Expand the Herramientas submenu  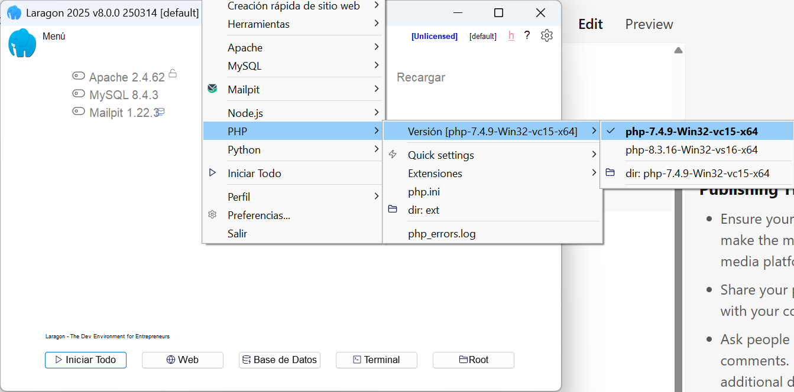[x=294, y=24]
